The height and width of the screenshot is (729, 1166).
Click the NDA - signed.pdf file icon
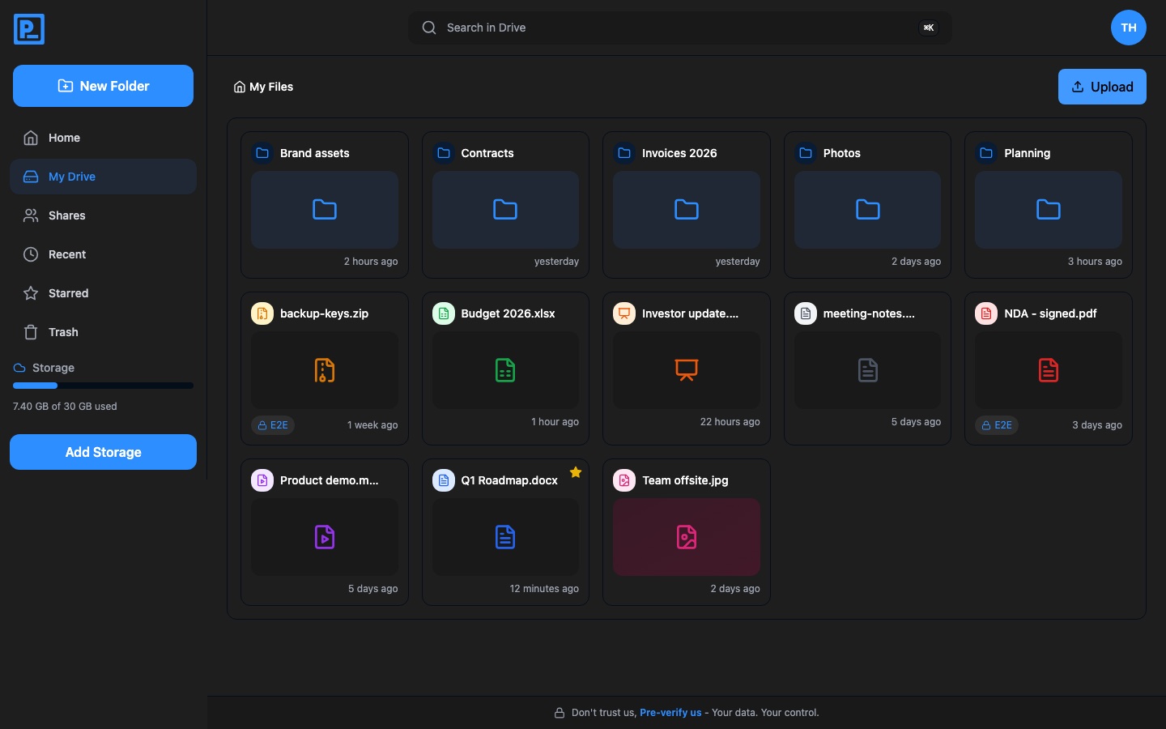tap(1049, 370)
